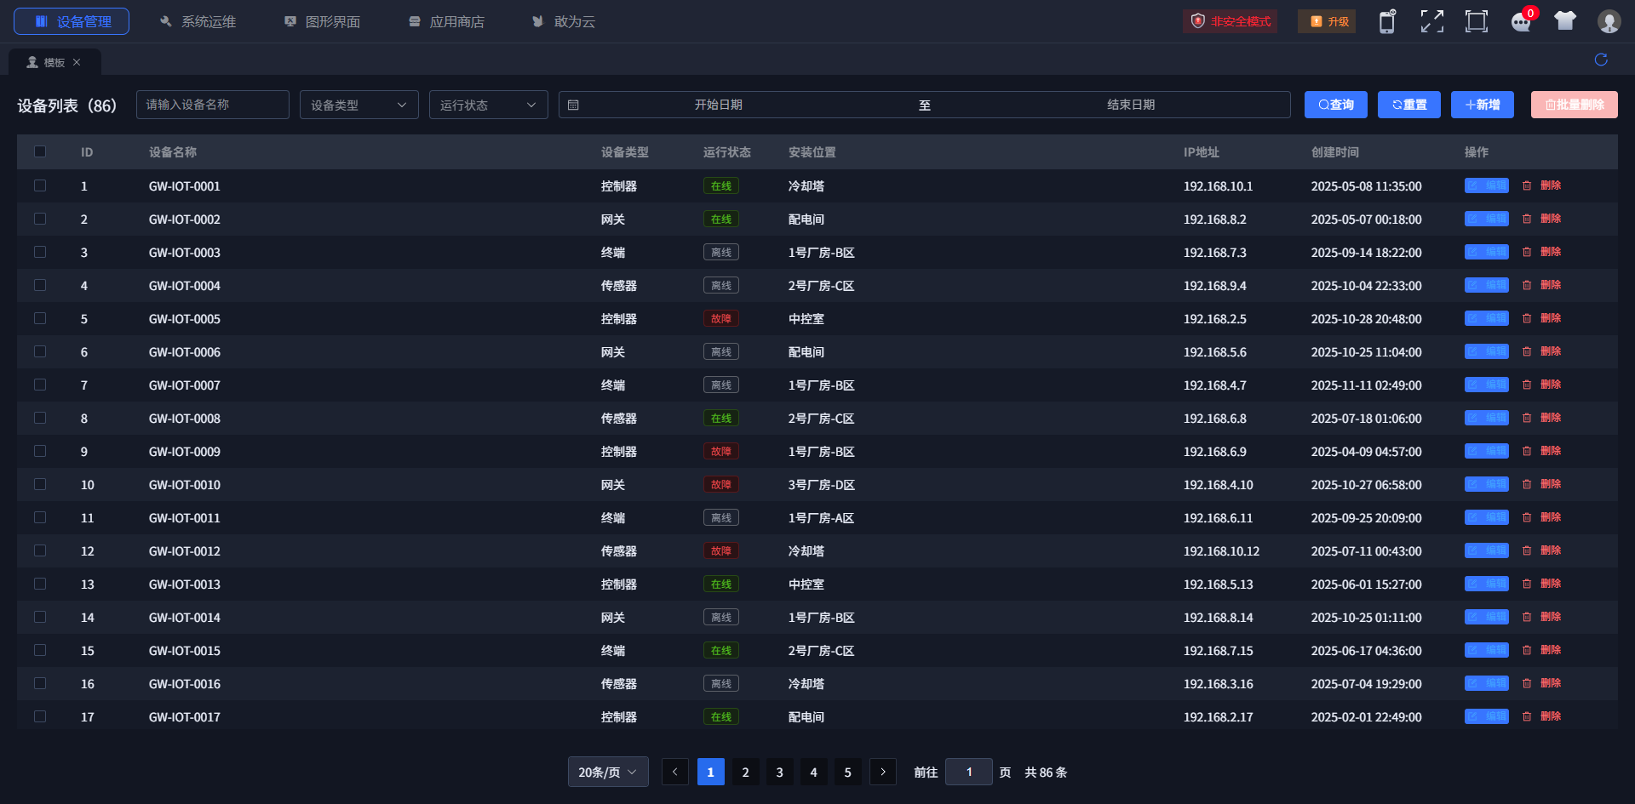This screenshot has height=804, width=1635.
Task: Click the 结束日期 end date field
Action: click(1131, 105)
